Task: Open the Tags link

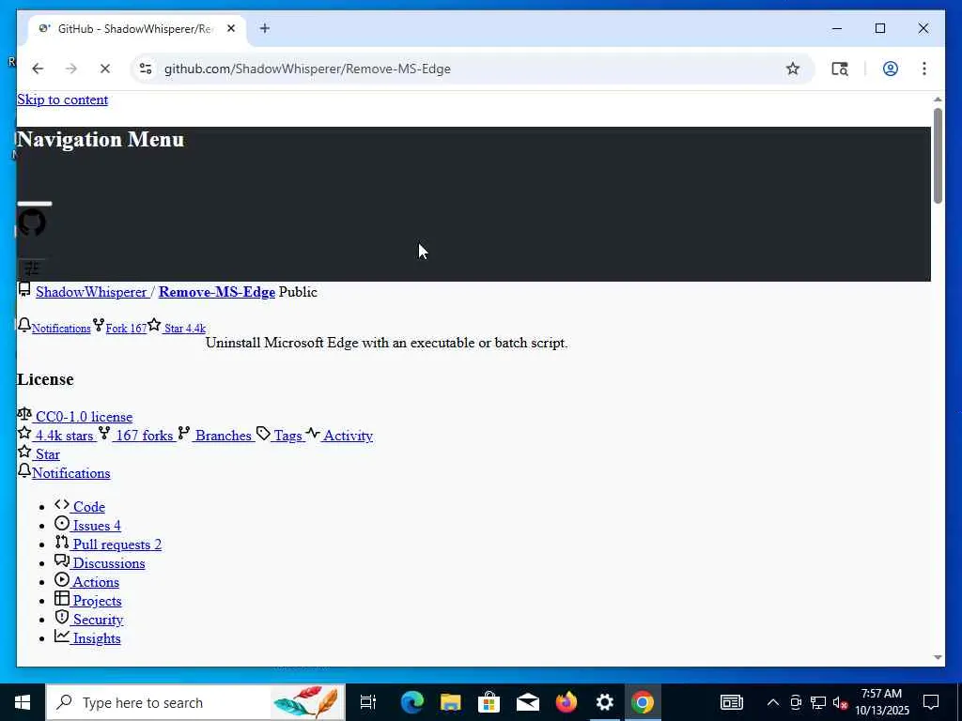Action: click(x=287, y=436)
